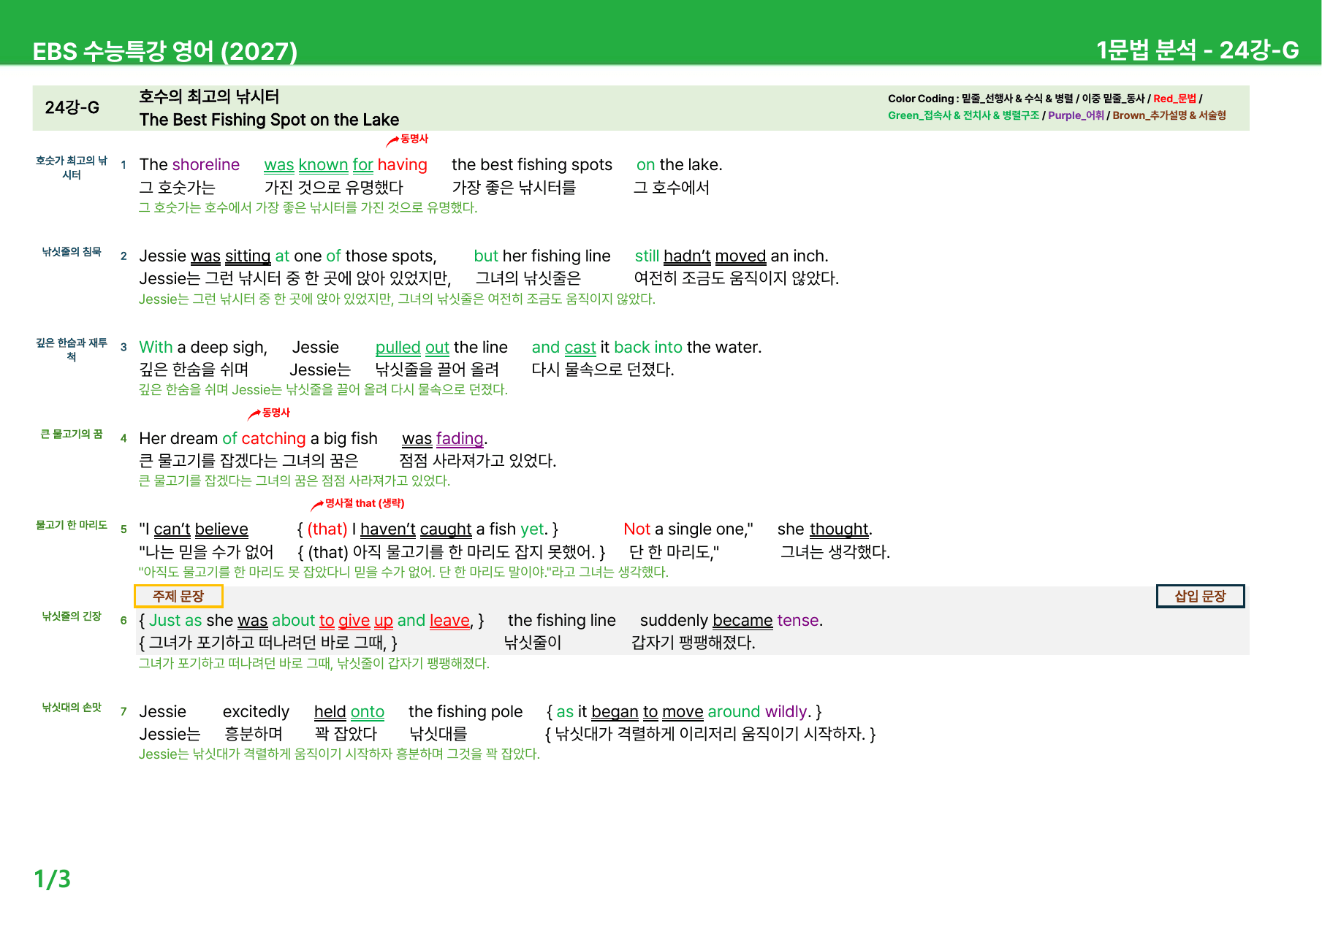Click the red word 'leave' in sentence 6
This screenshot has height=934, width=1322.
coord(449,621)
